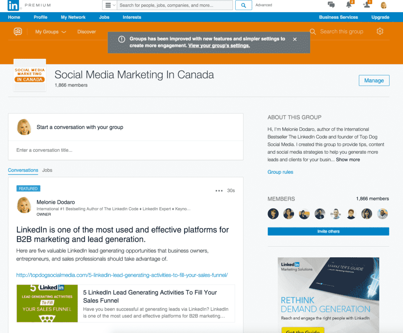Click the lead generating activities article thumbnail
The width and height of the screenshot is (403, 333).
(47, 303)
